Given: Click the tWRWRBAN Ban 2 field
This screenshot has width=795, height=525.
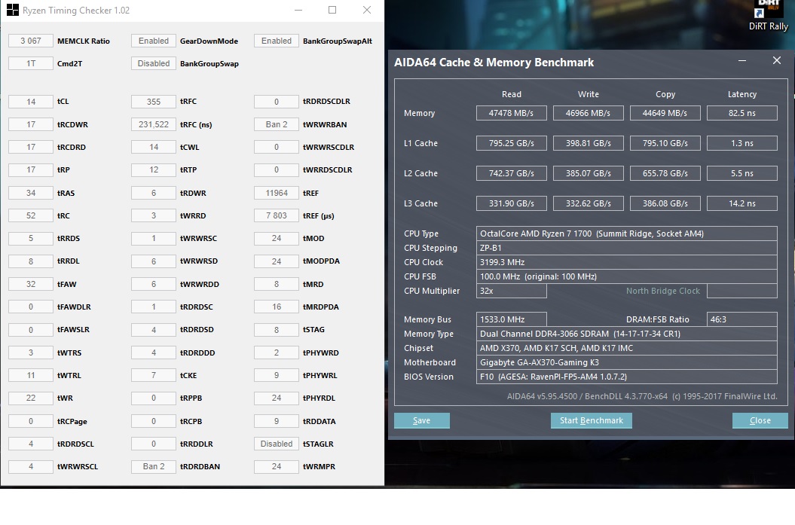Looking at the screenshot, I should click(277, 124).
